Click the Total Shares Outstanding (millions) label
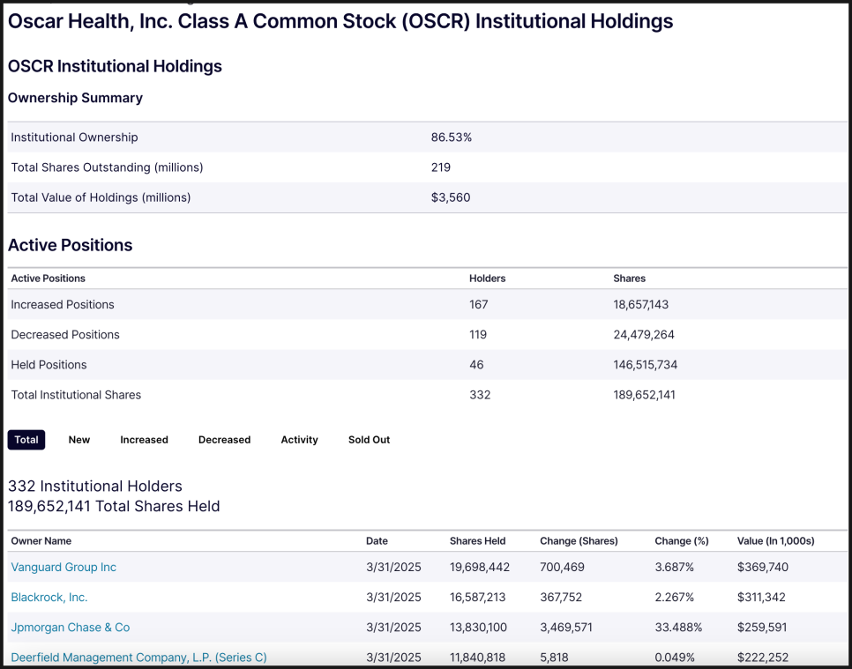The width and height of the screenshot is (852, 669). click(107, 167)
